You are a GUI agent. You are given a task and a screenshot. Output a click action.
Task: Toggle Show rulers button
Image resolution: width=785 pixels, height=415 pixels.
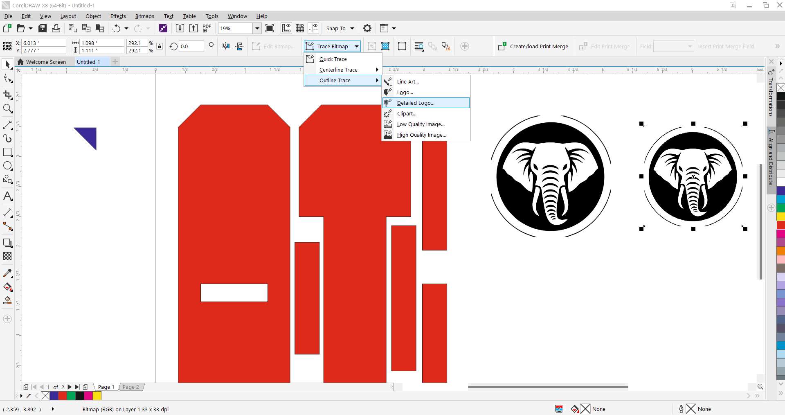click(x=286, y=28)
